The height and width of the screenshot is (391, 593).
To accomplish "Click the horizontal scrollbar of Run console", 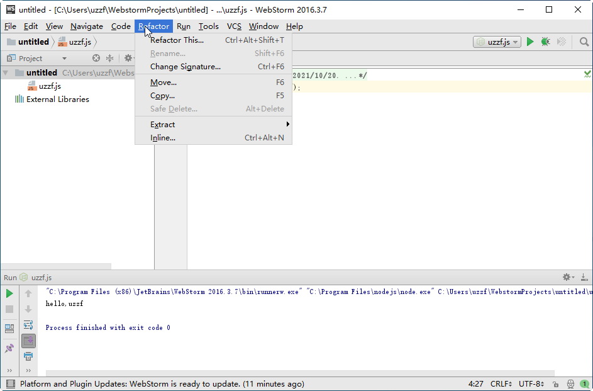I will (x=300, y=373).
